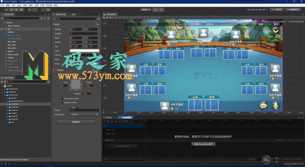305x167 pixels.
Task: Enable Horizontal Center checkbox
Action: [62, 99]
